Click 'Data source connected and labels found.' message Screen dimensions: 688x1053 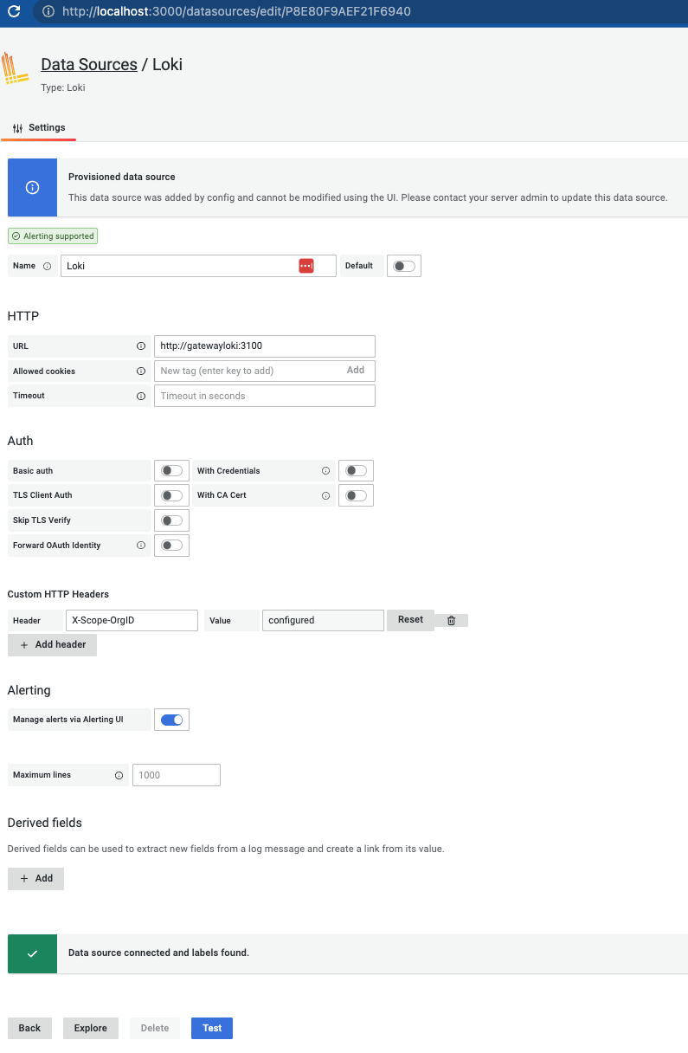pyautogui.click(x=158, y=953)
